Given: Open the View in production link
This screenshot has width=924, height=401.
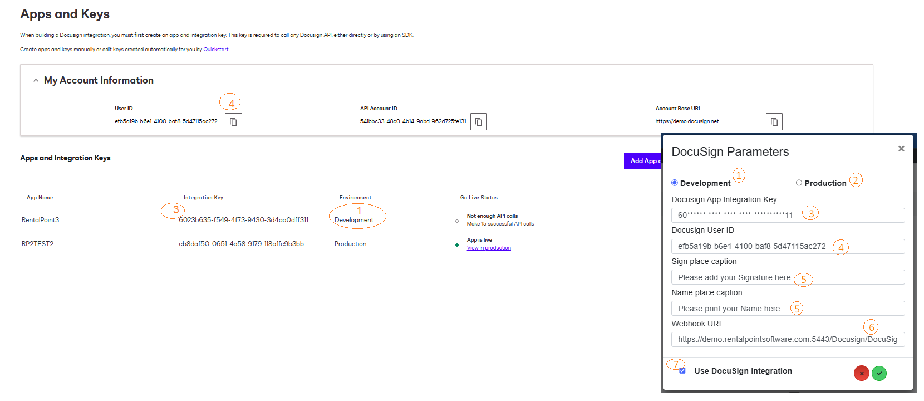Looking at the screenshot, I should [x=489, y=248].
